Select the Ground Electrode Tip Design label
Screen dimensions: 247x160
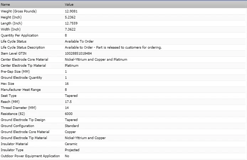23,120
